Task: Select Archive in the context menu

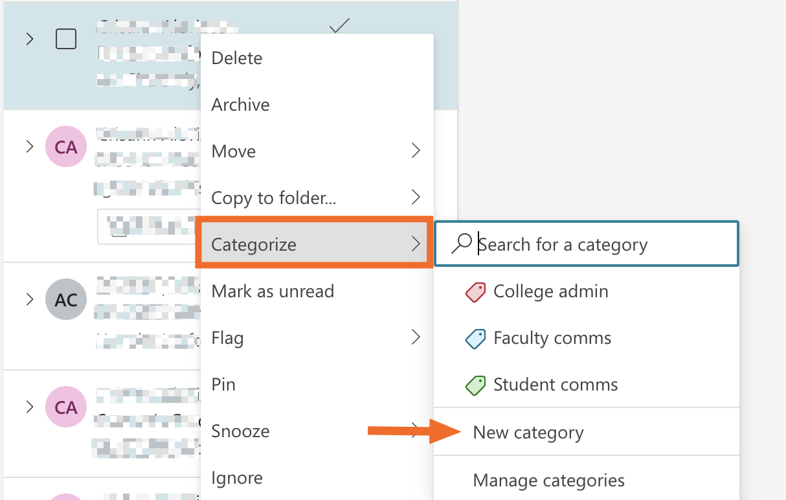Action: click(x=317, y=105)
